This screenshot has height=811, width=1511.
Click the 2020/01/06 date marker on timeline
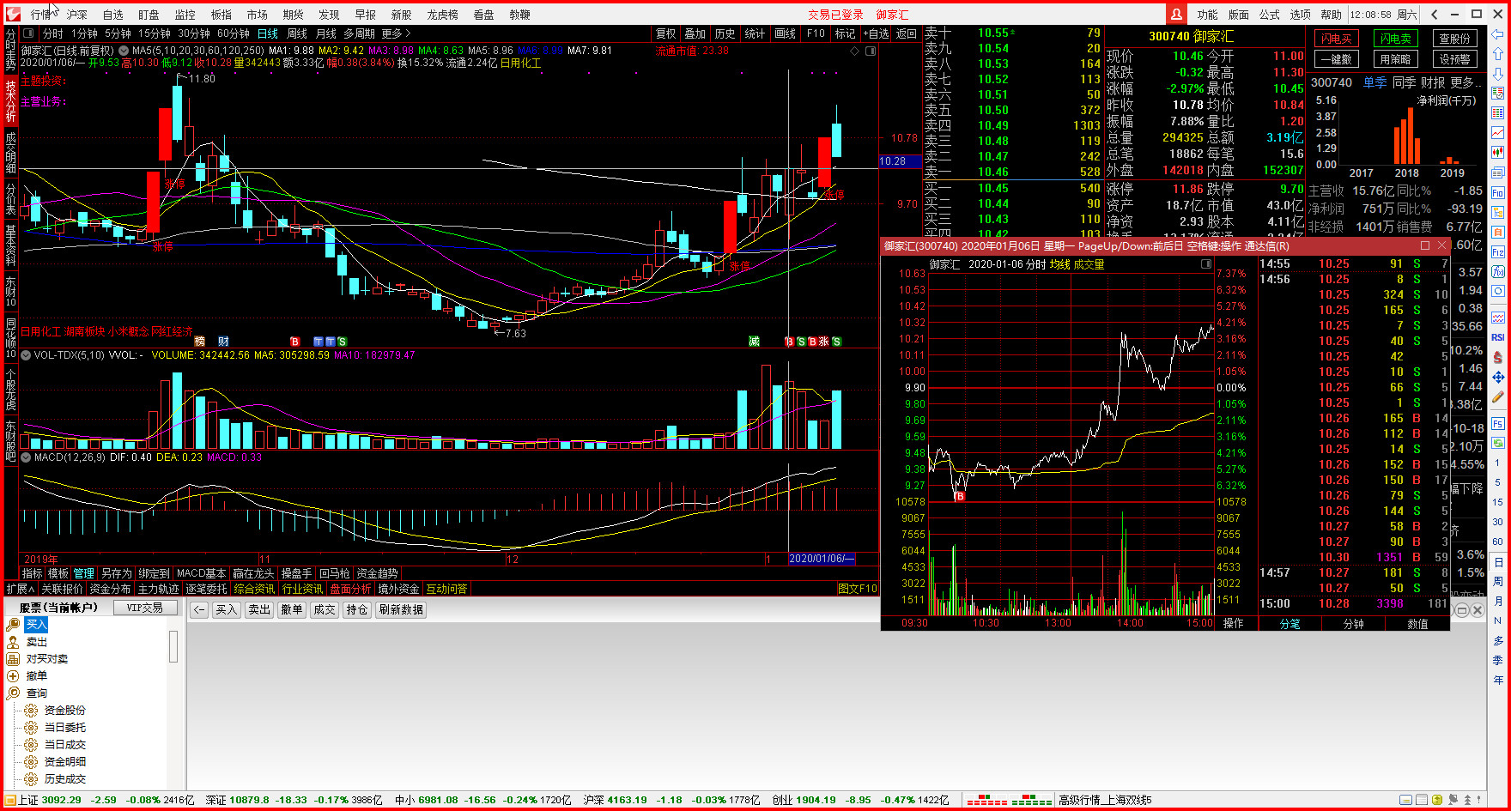point(822,559)
